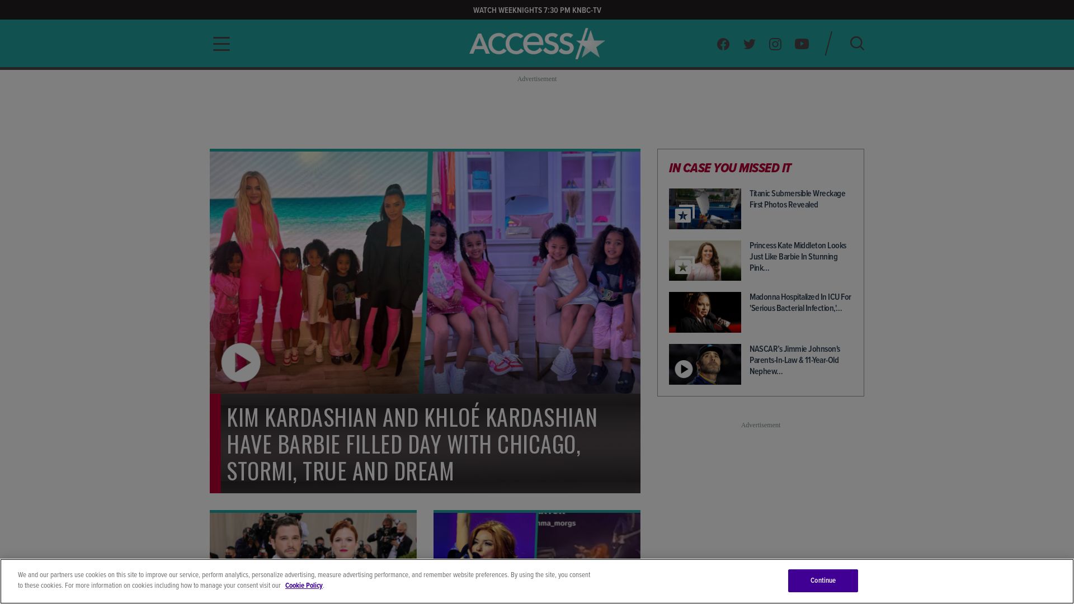Viewport: 1074px width, 604px height.
Task: Open the Met Gala couple article thumbnail
Action: coord(313,535)
